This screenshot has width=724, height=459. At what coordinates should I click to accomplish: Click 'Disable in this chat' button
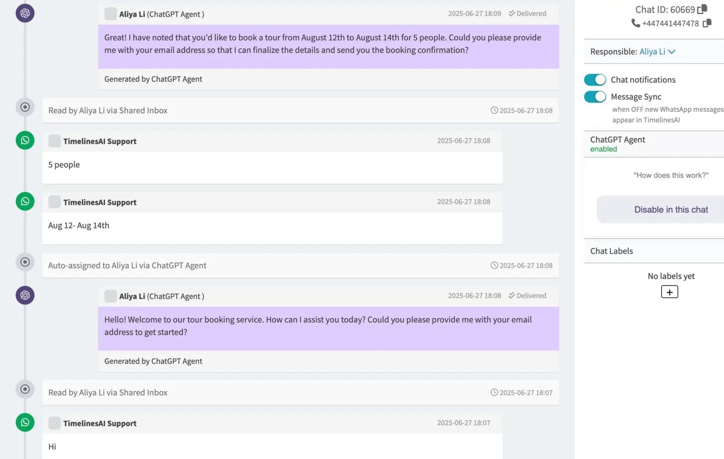tap(671, 209)
